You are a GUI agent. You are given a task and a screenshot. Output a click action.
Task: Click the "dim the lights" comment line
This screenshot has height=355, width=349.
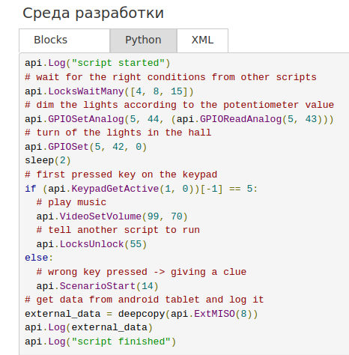point(179,105)
